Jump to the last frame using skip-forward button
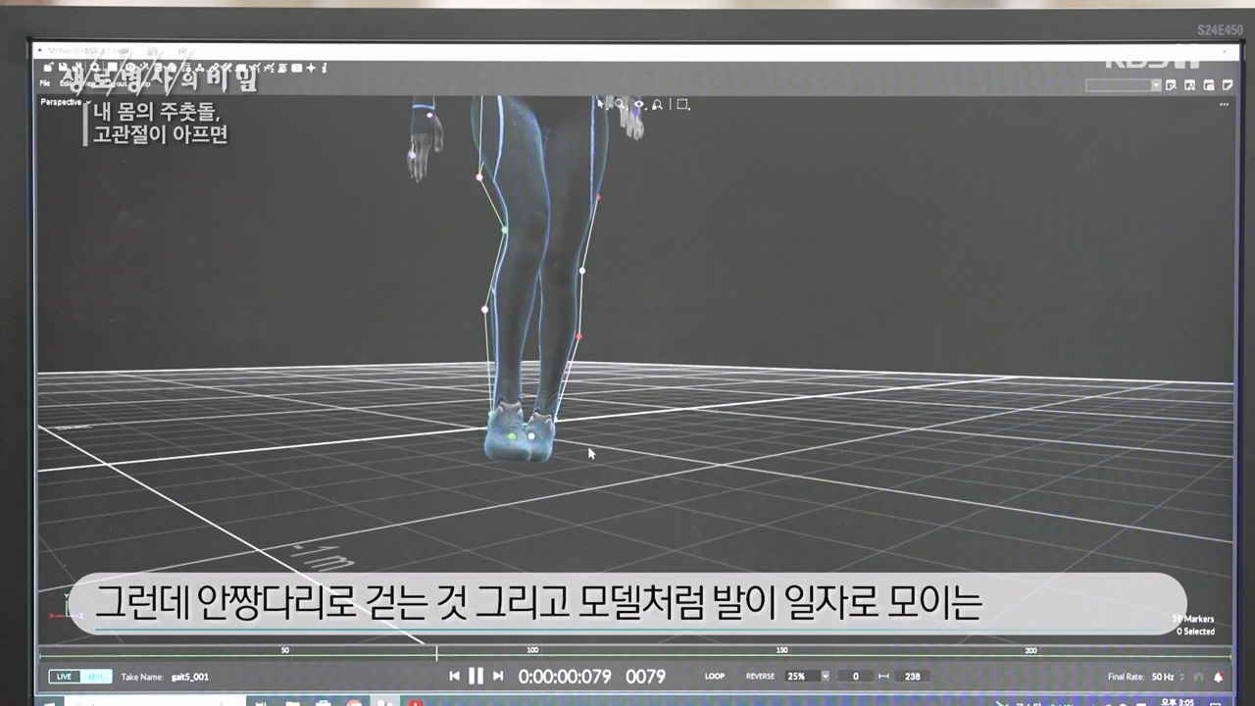This screenshot has height=706, width=1255. click(x=498, y=676)
